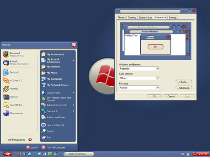210x157 pixels.
Task: Click the Inactive Window preview title bar
Action: (x=148, y=27)
